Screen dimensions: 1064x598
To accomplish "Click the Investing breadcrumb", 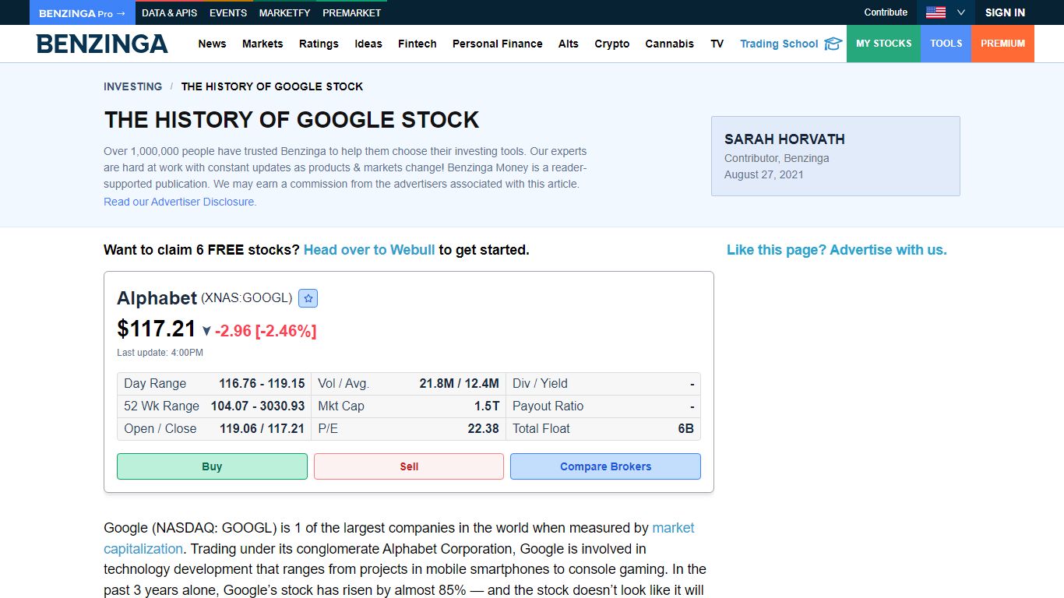I will coord(133,86).
